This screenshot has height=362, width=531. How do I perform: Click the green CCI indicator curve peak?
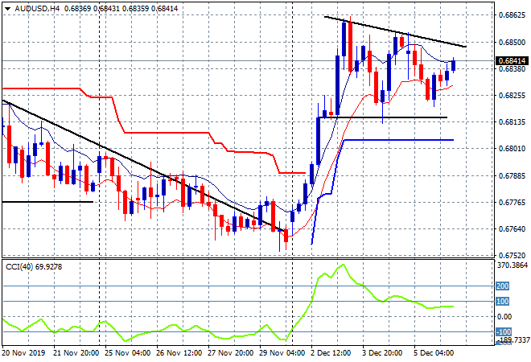point(344,265)
